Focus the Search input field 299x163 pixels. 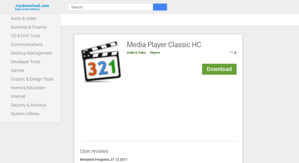click(x=110, y=7)
